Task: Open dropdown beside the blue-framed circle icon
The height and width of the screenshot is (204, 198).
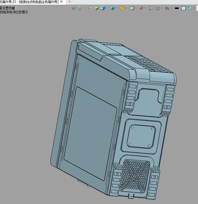Action: pos(136,8)
